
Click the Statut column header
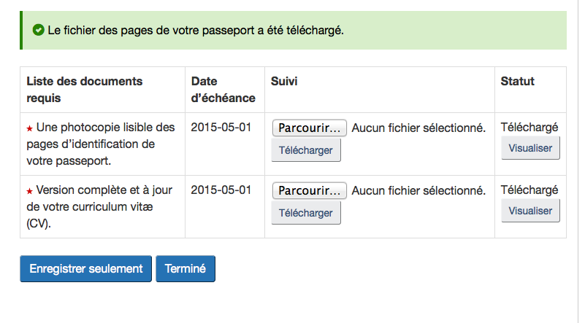click(x=517, y=81)
